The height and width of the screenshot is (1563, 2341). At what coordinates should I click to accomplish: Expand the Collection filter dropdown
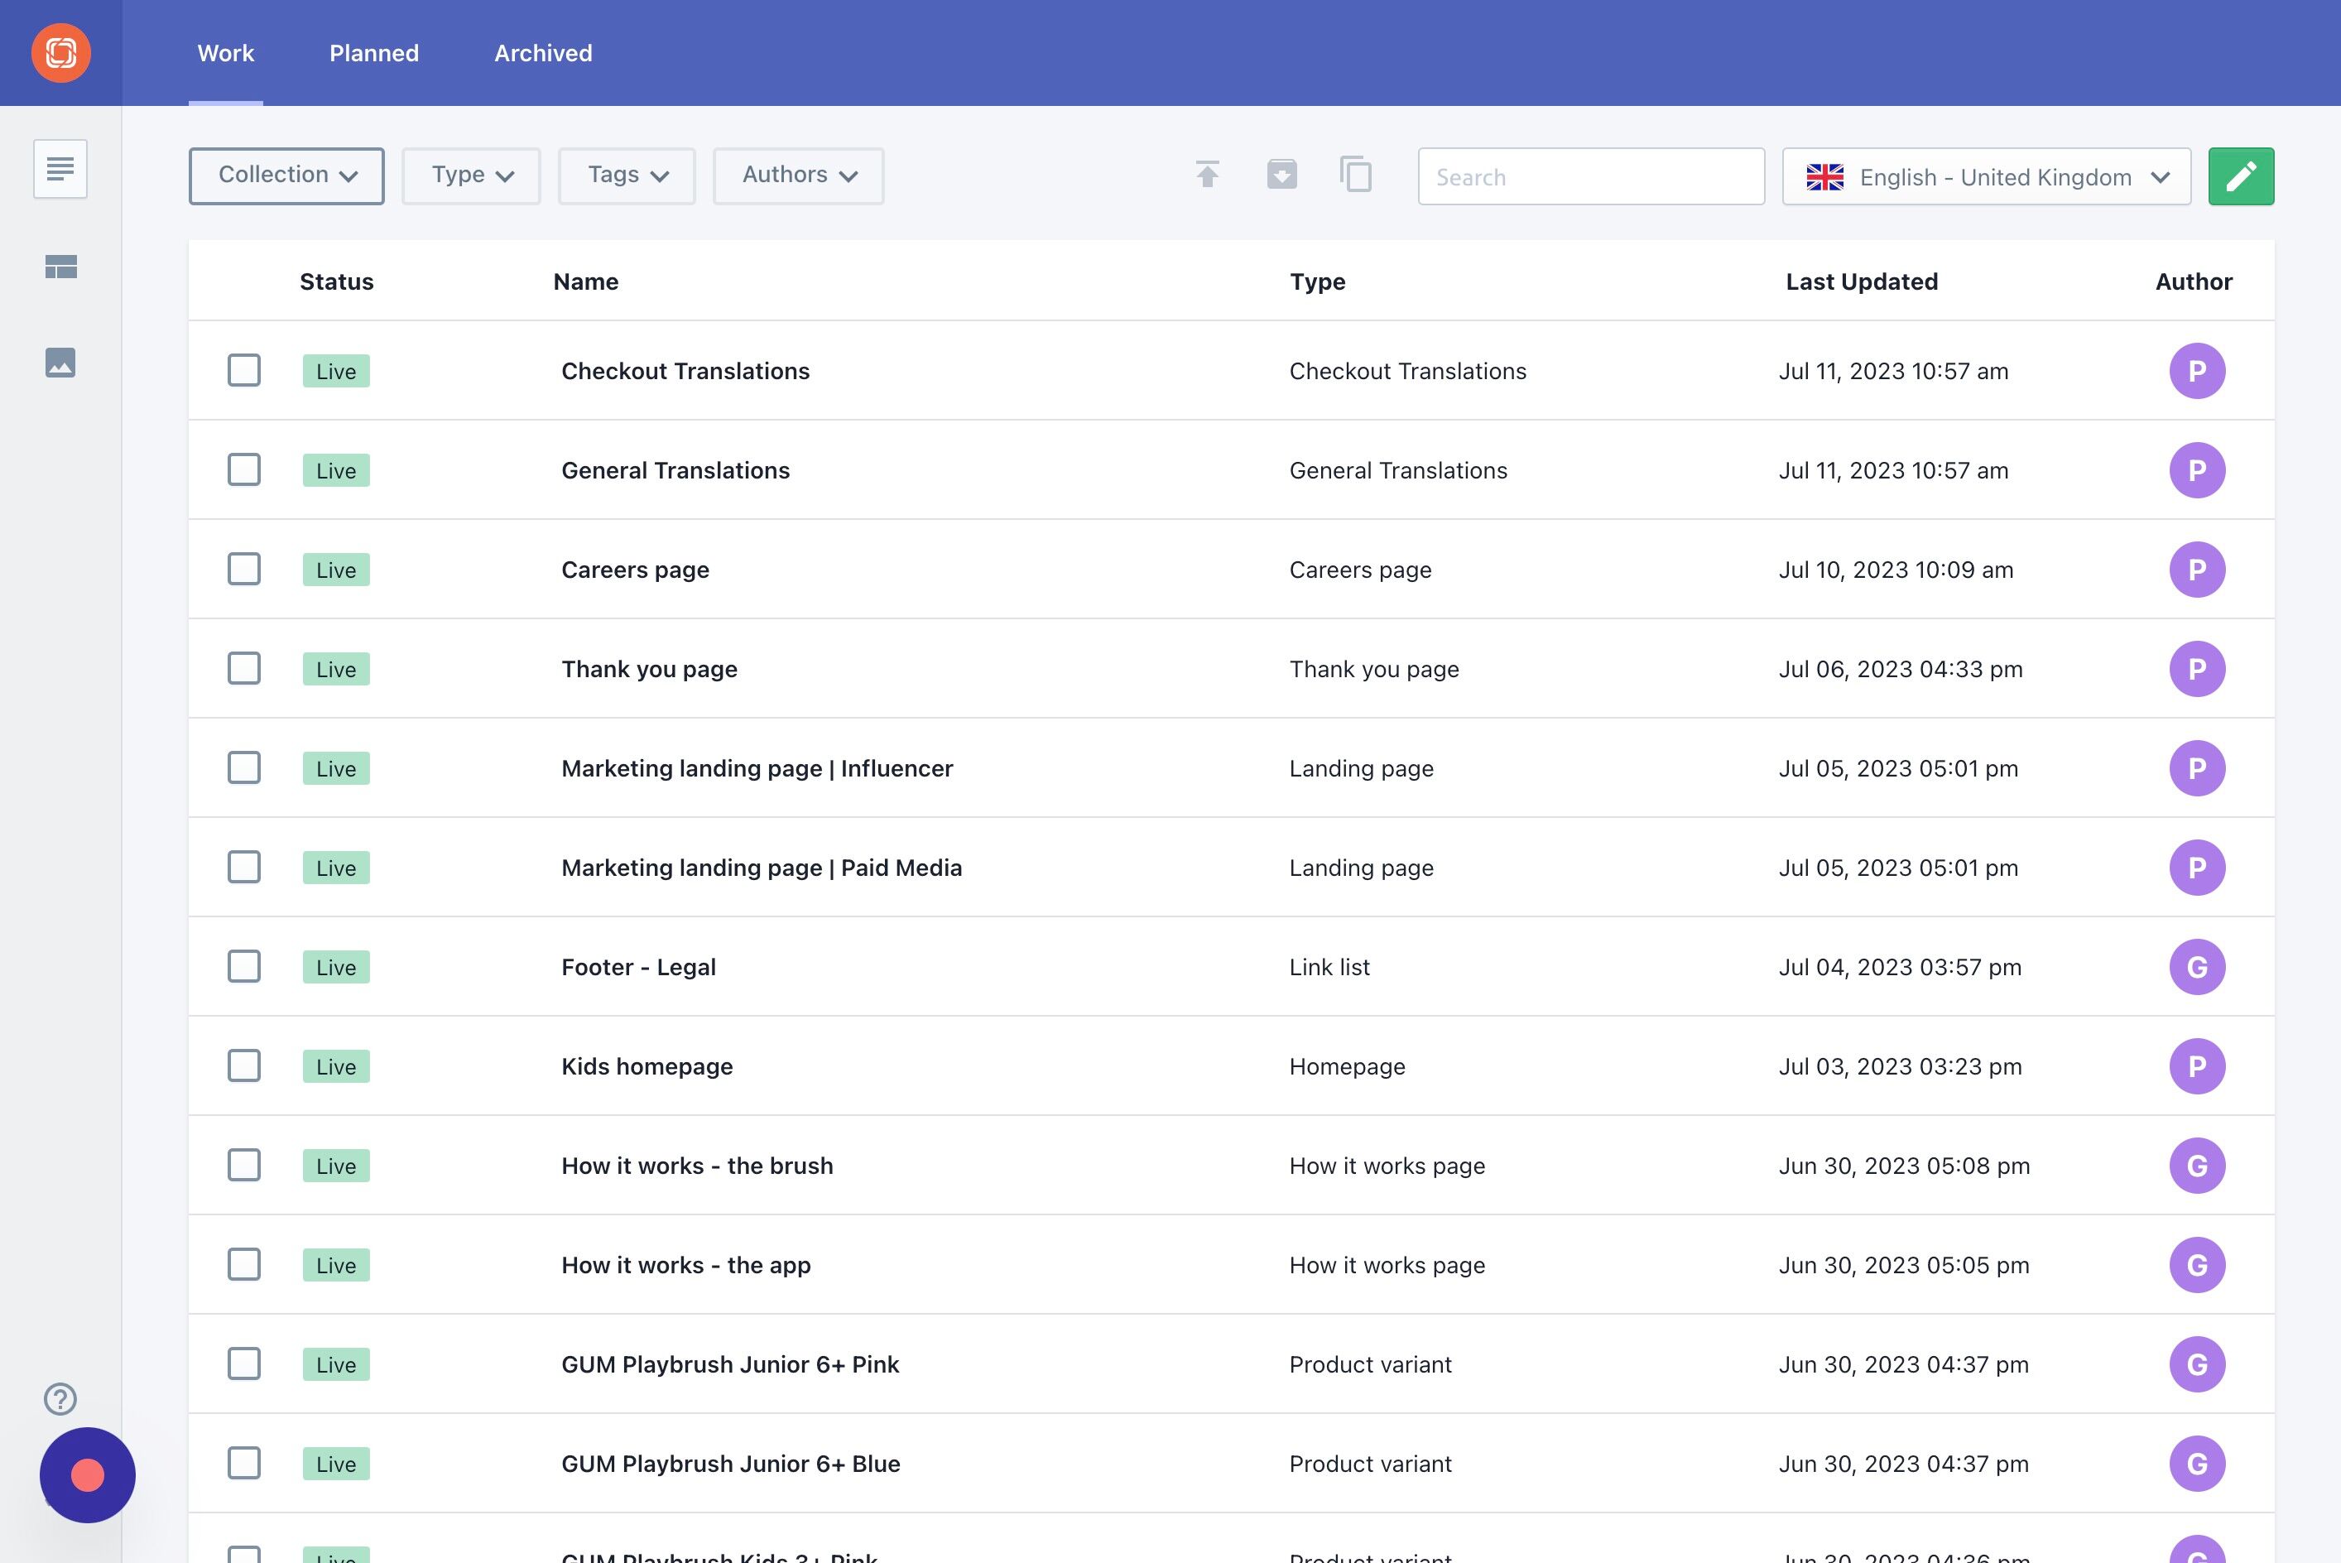click(x=286, y=176)
